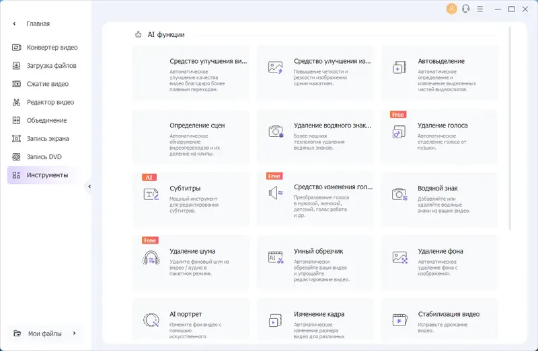Click the Удаление шума headphone icon

(151, 258)
